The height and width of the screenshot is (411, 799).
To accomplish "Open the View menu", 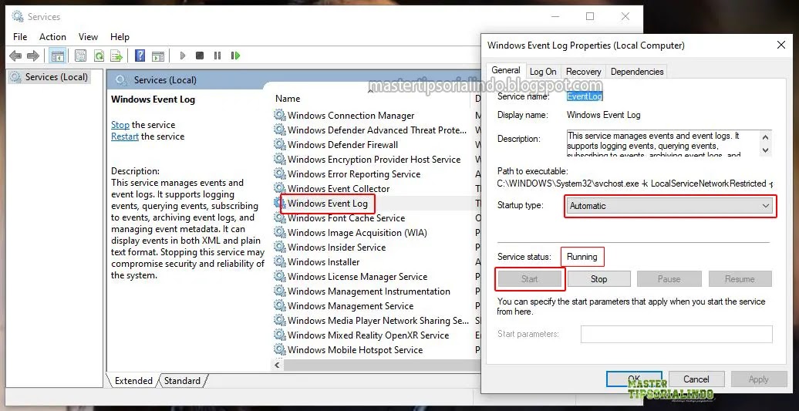I will (x=88, y=37).
